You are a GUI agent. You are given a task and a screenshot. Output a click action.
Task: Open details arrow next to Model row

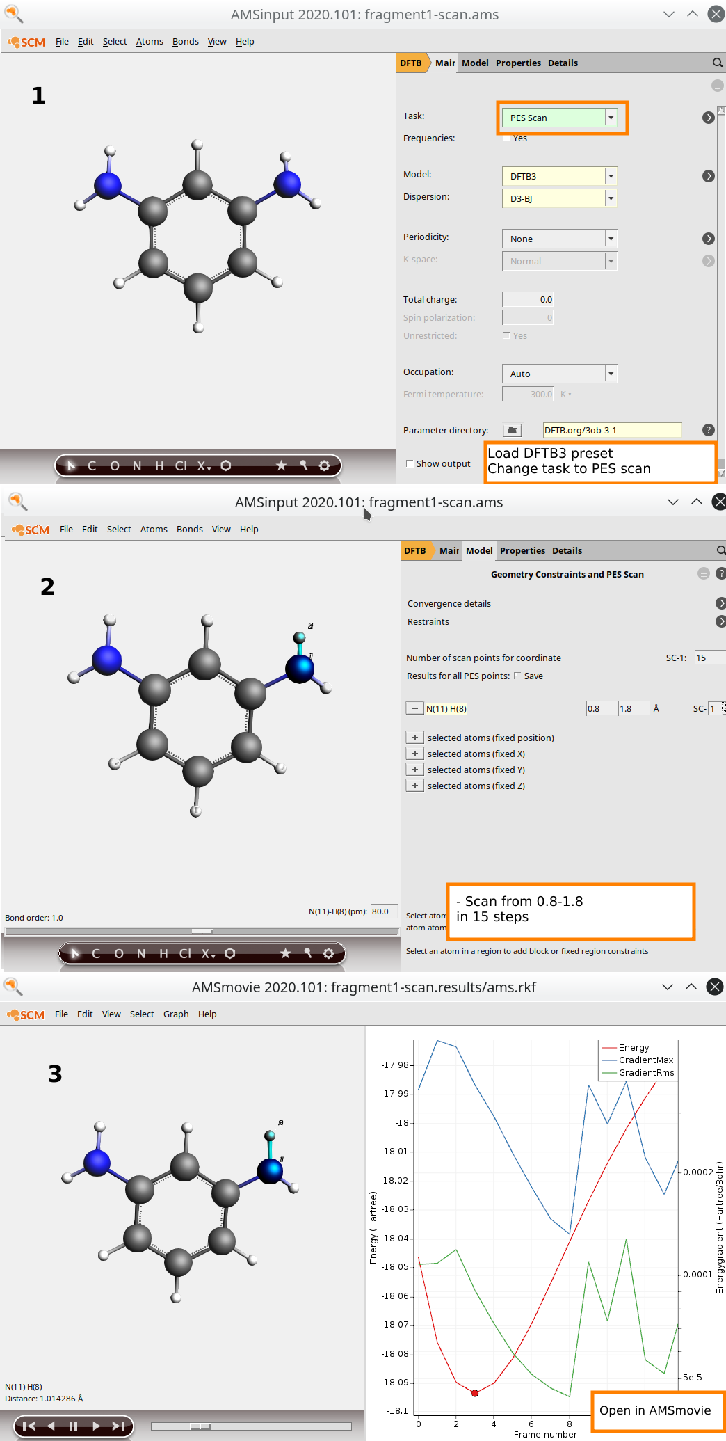click(x=709, y=176)
